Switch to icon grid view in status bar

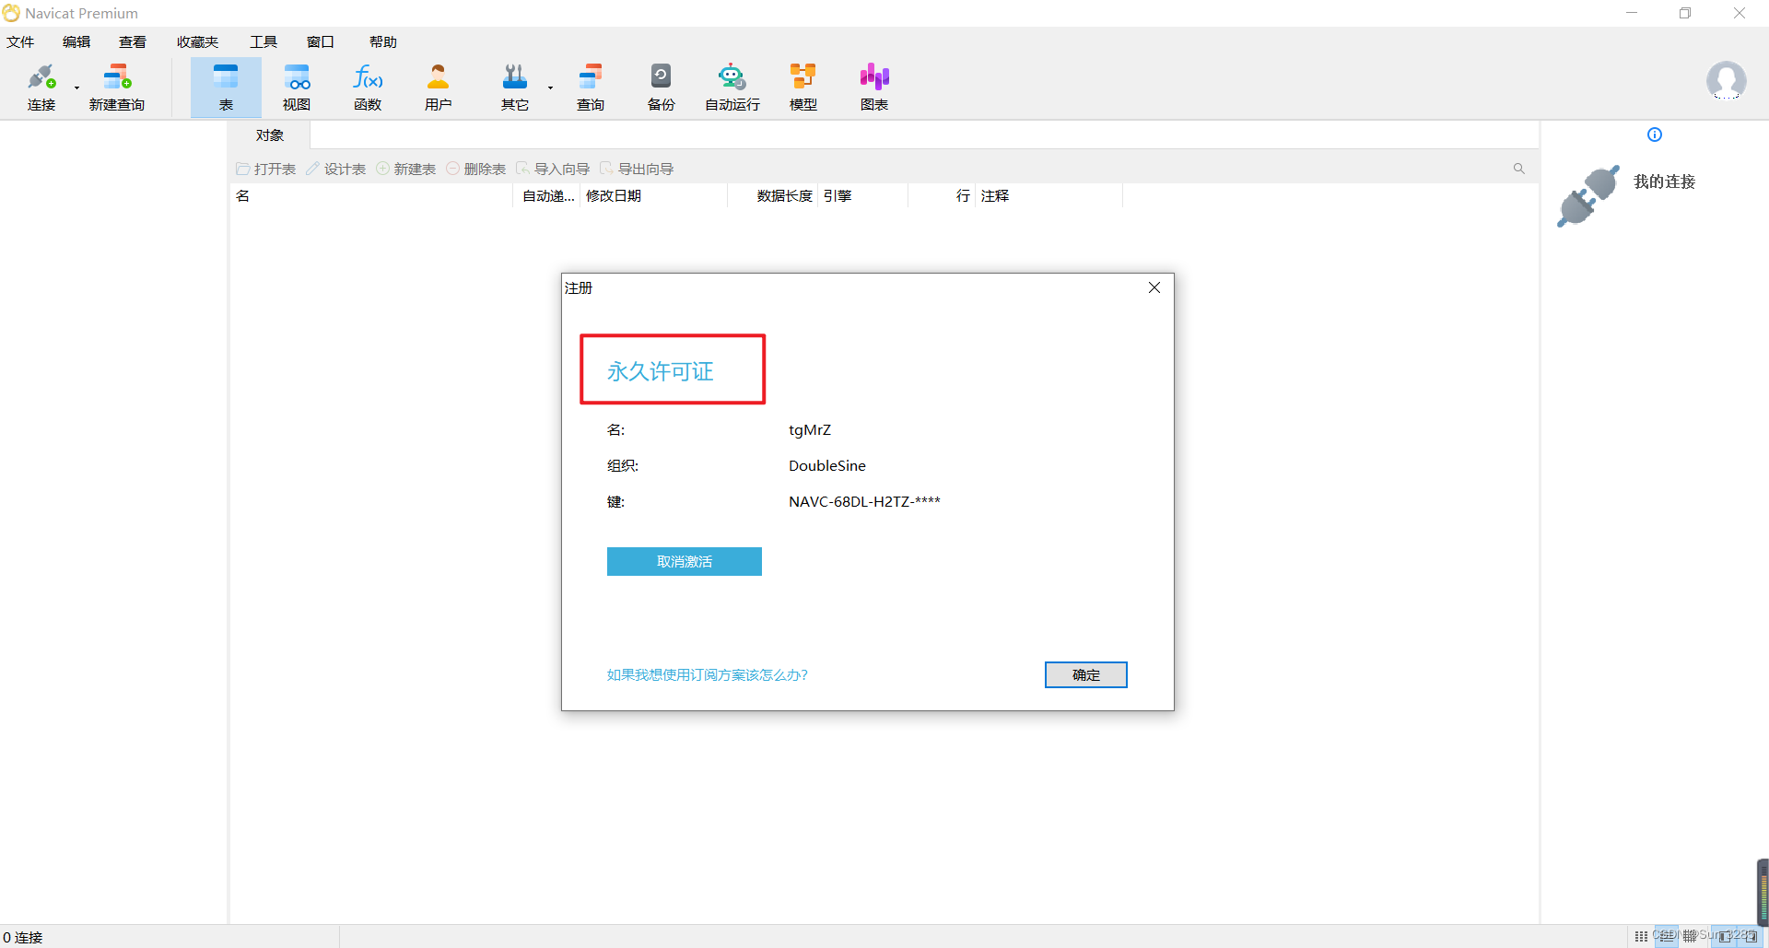1642,936
